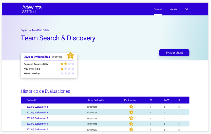Click the first star of Business Responsibility

(62, 64)
